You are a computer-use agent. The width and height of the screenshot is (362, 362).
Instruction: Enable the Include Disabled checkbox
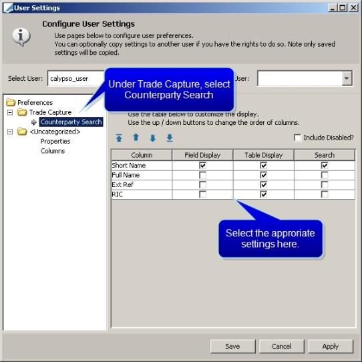pyautogui.click(x=297, y=138)
